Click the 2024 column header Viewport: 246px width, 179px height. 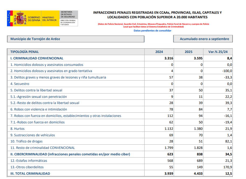pos(159,52)
